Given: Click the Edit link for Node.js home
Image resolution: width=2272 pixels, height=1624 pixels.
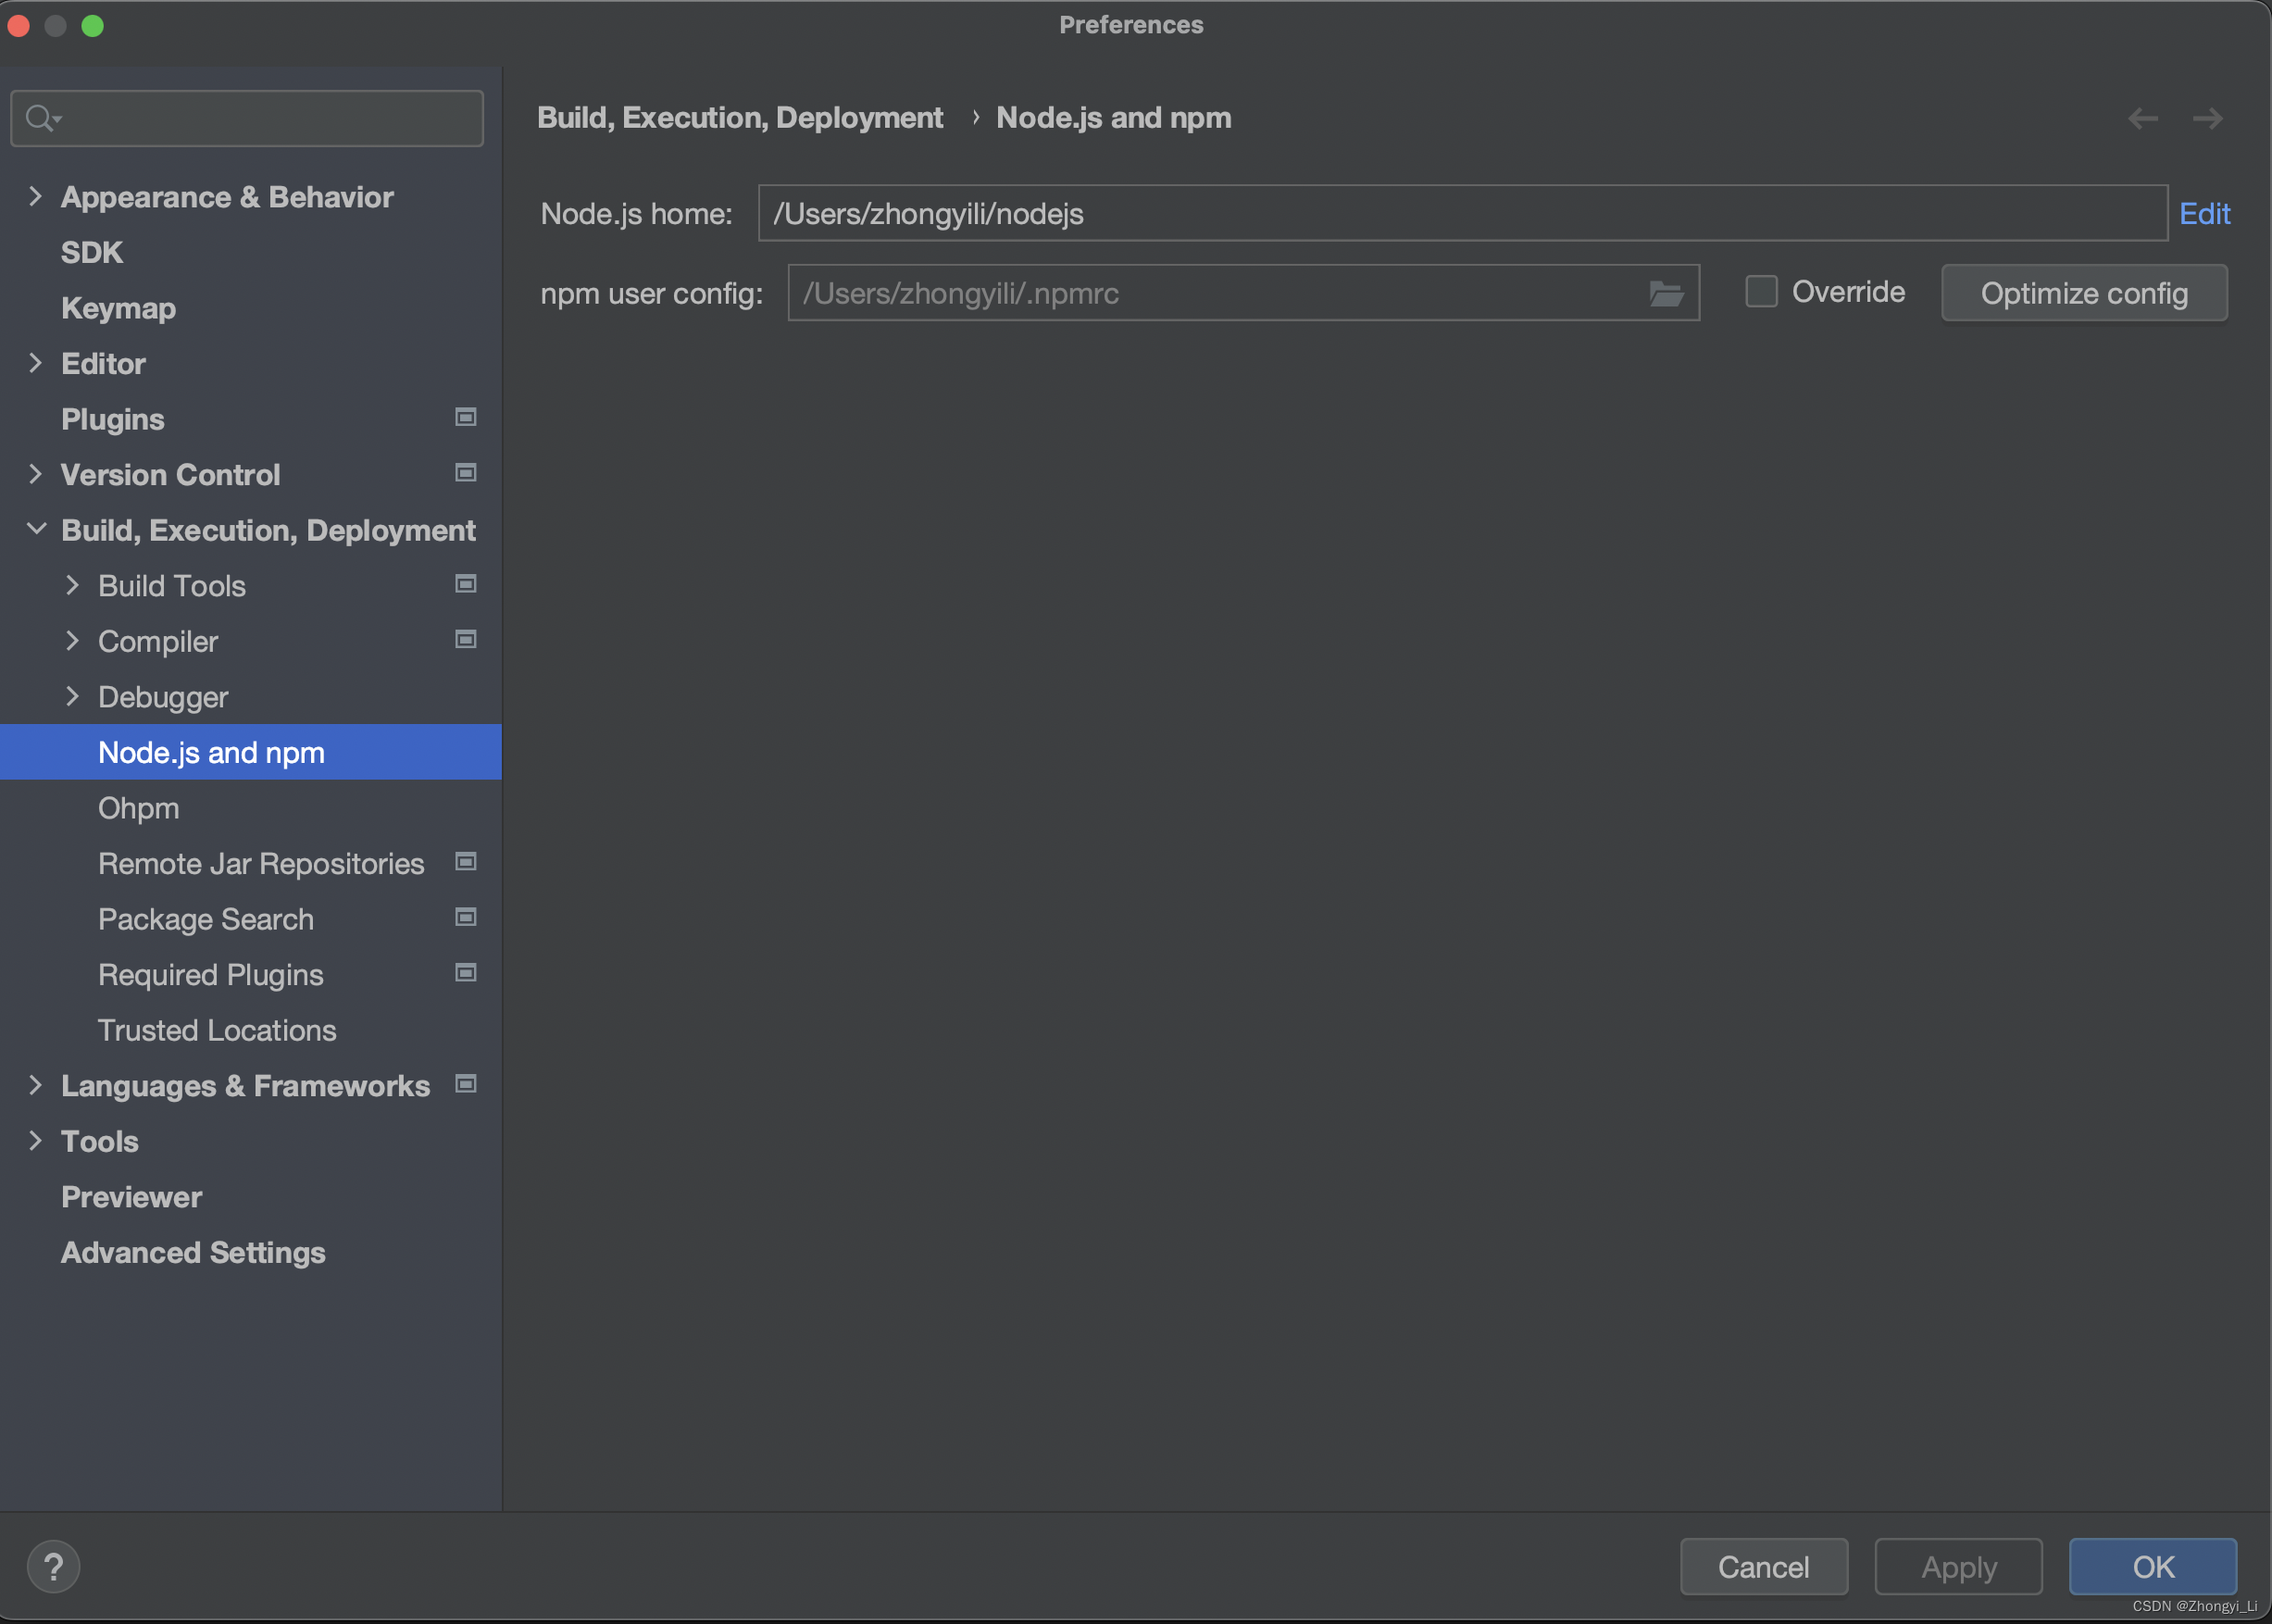Looking at the screenshot, I should [2205, 213].
